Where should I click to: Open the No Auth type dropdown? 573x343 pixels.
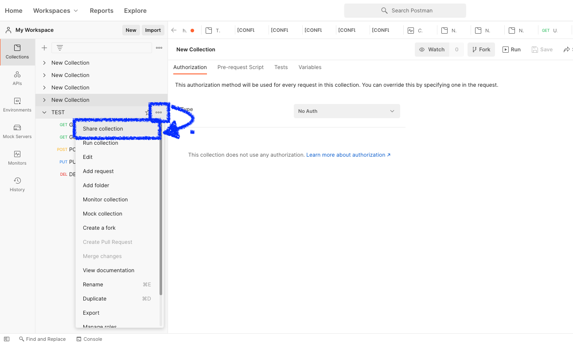(347, 111)
